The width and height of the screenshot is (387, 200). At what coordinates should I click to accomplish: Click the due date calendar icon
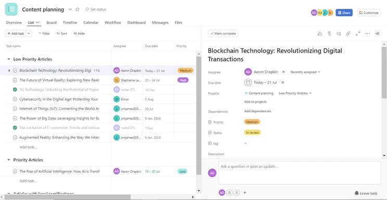tap(248, 83)
